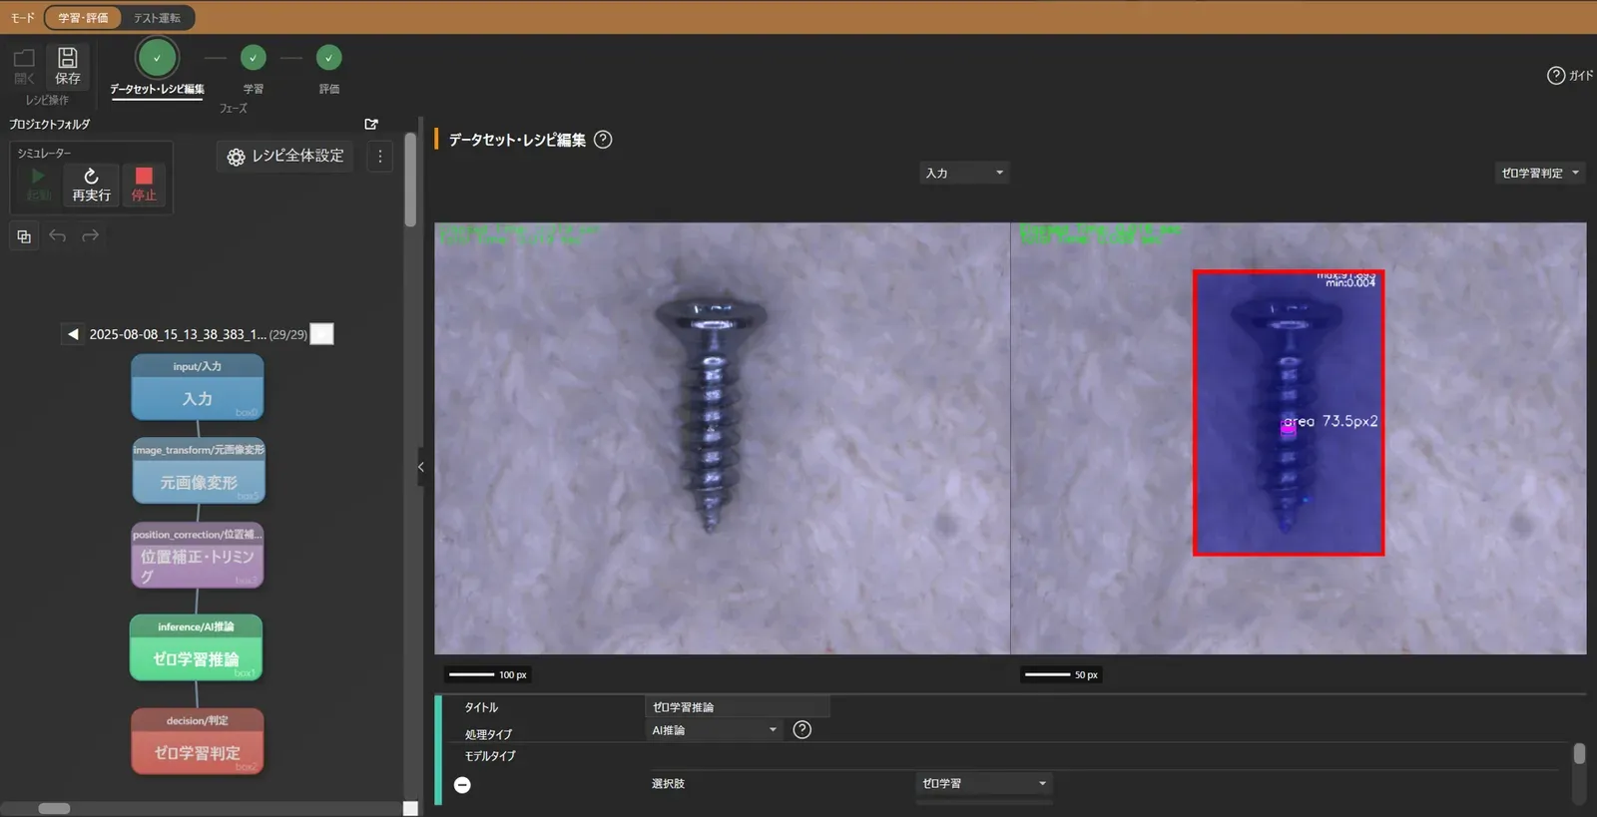Image resolution: width=1597 pixels, height=817 pixels.
Task: Open help next to 処理タイプ dropdown
Action: (x=801, y=730)
